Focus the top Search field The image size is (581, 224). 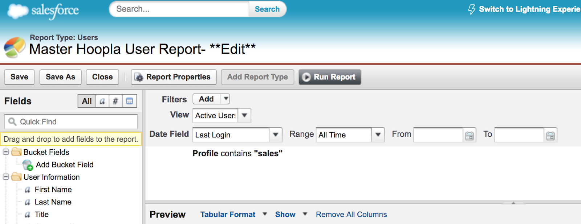(180, 9)
